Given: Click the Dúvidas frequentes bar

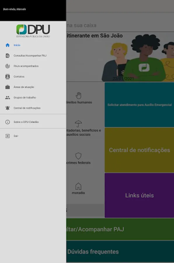Looking at the screenshot, I should tap(120, 252).
